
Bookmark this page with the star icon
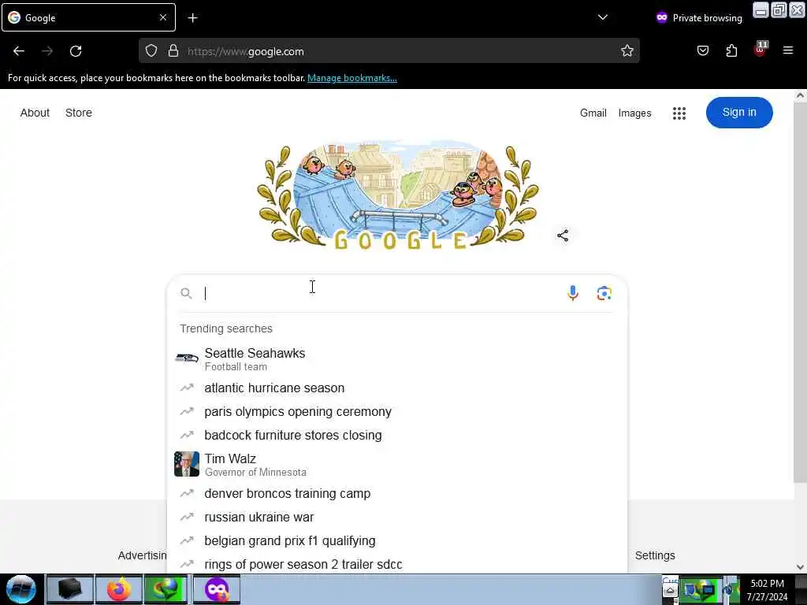(x=627, y=51)
